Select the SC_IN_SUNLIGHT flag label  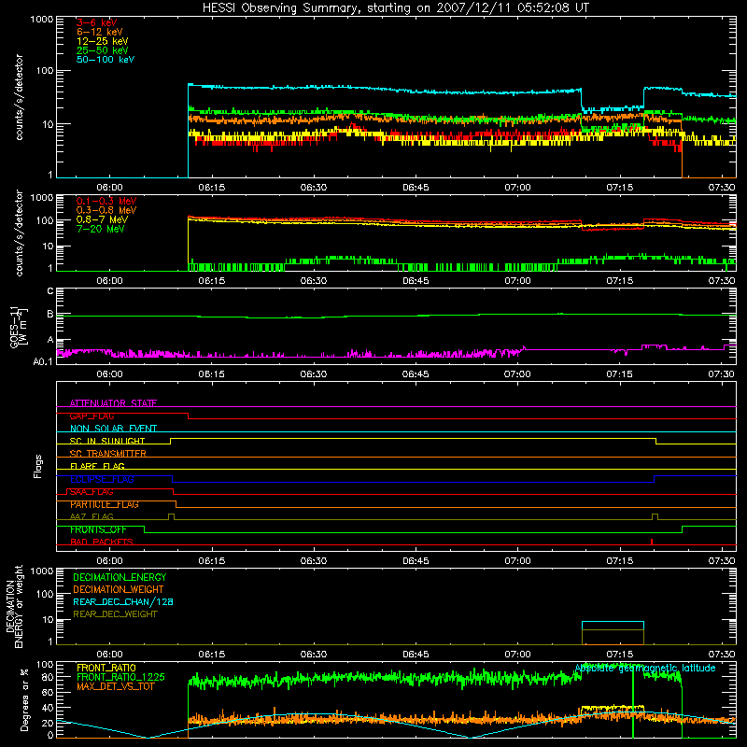[107, 441]
